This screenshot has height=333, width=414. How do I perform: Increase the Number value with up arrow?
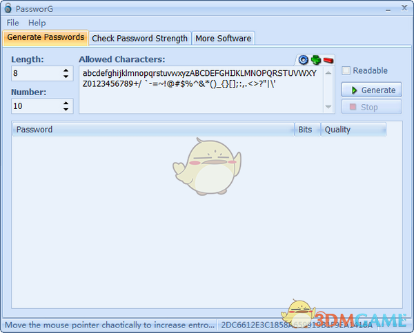coord(66,103)
